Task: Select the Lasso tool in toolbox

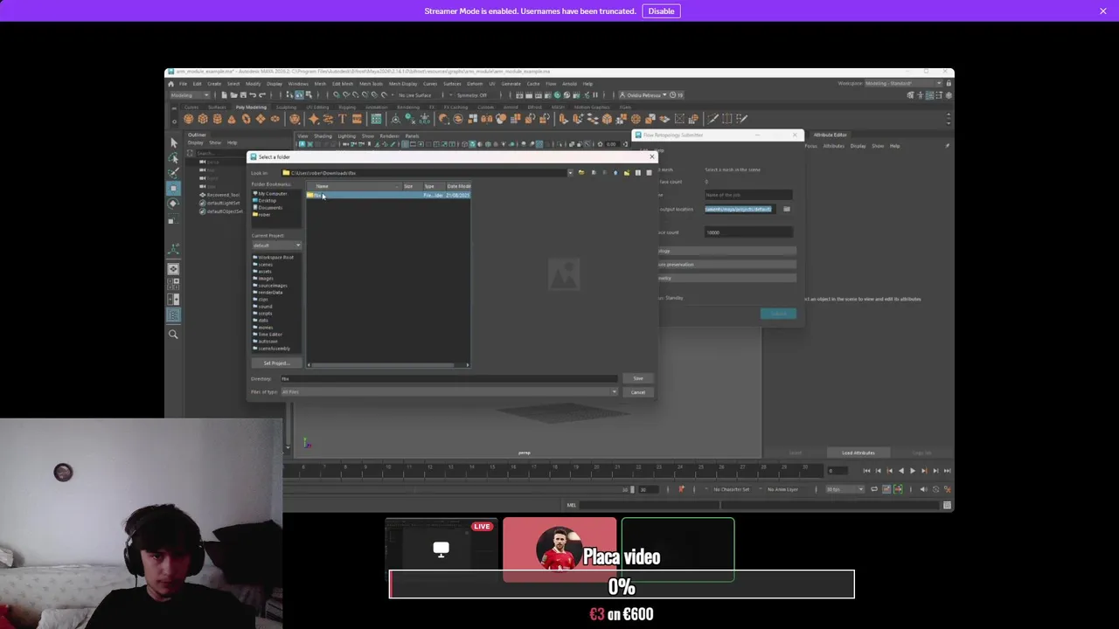Action: coord(173,158)
